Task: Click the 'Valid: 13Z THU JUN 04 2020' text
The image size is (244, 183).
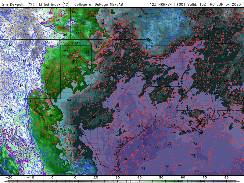Action: pos(214,5)
